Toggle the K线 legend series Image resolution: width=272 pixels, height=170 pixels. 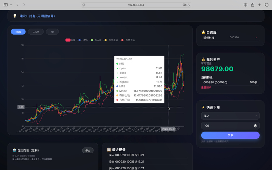pyautogui.click(x=70, y=40)
